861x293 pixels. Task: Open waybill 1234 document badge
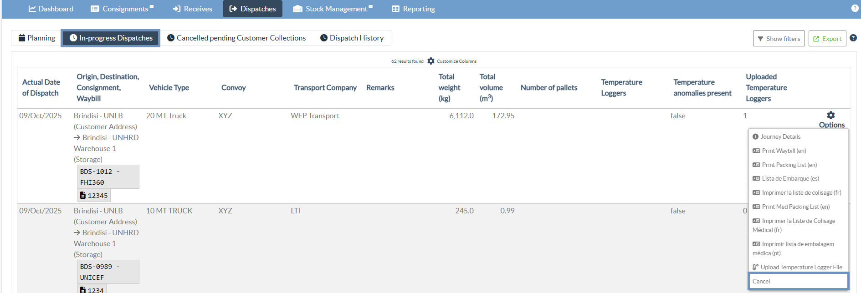[92, 289]
